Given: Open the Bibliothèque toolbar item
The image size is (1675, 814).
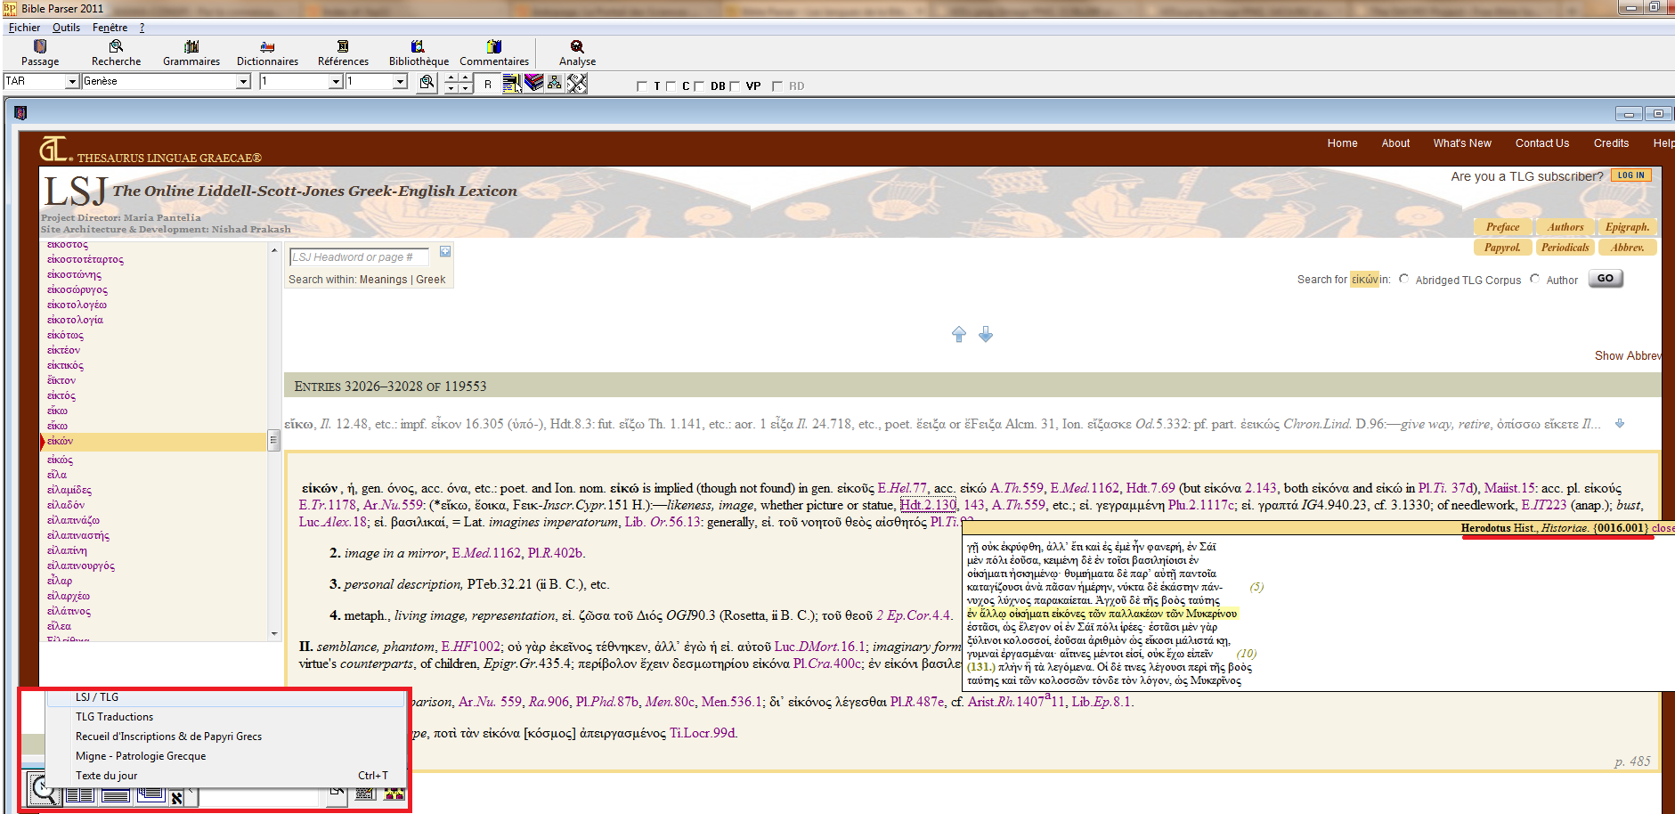Looking at the screenshot, I should pos(419,53).
